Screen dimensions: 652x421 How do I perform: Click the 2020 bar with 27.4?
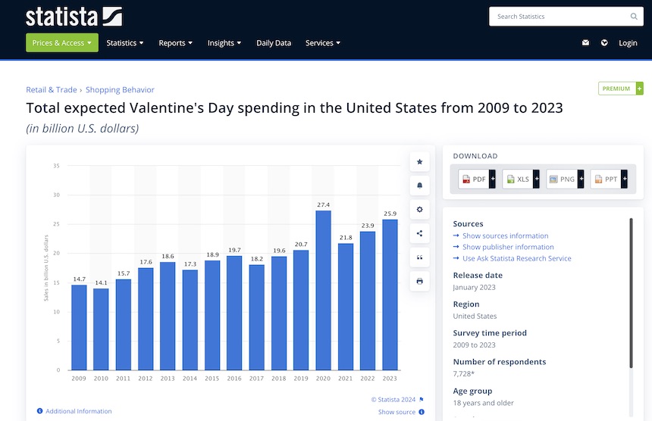click(323, 290)
